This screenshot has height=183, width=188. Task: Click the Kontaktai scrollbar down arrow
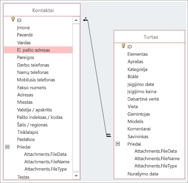pyautogui.click(x=76, y=176)
